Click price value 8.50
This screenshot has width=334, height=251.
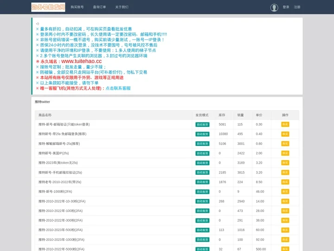(x=259, y=182)
